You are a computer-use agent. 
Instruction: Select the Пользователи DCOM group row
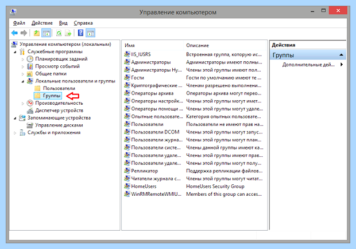(x=194, y=132)
